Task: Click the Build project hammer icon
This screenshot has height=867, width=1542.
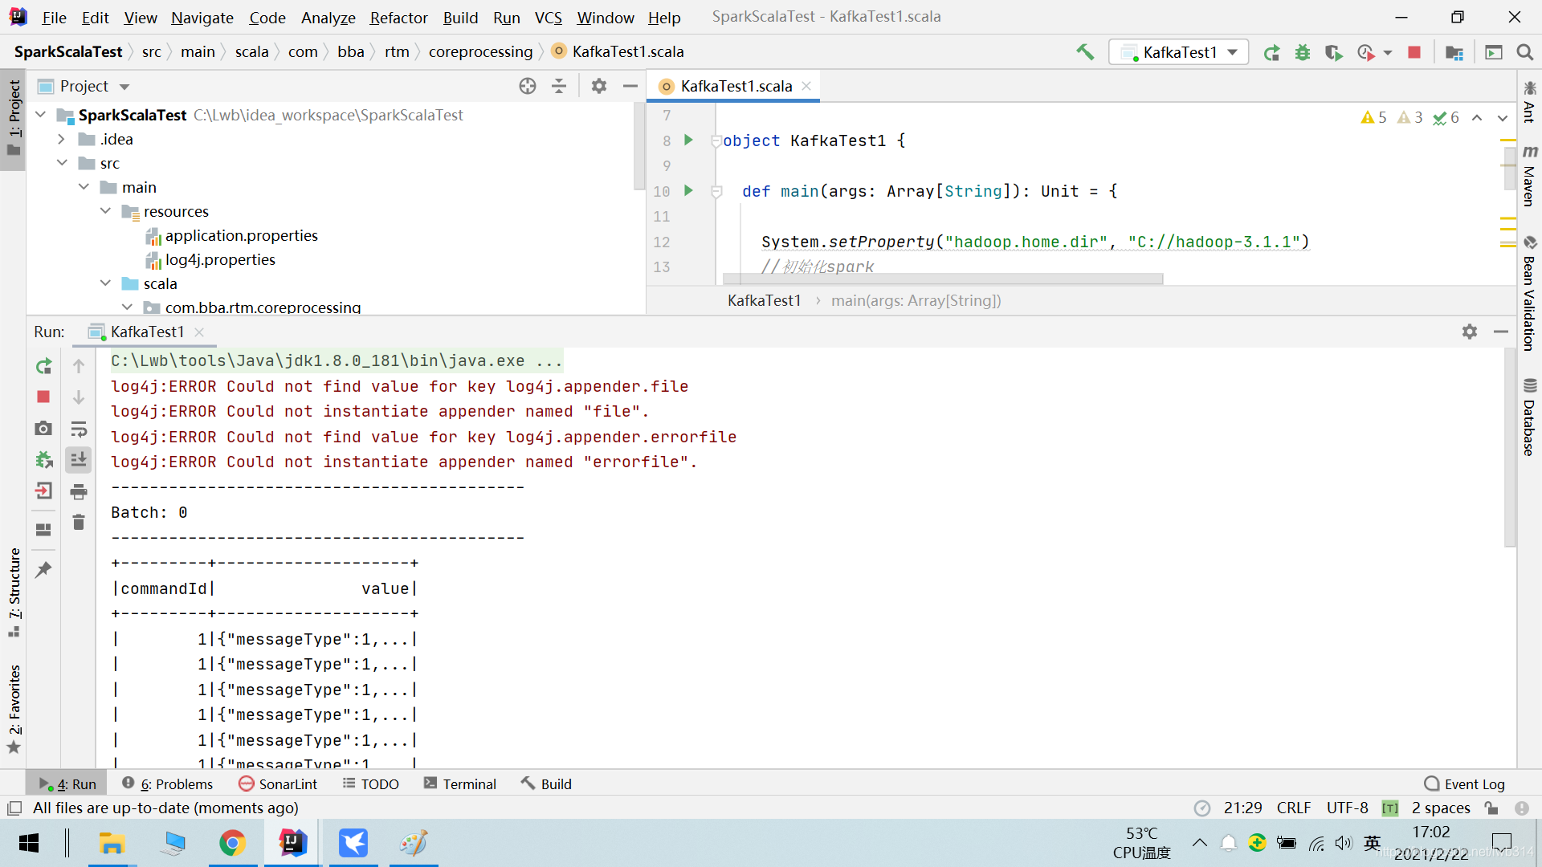Action: 1085,52
